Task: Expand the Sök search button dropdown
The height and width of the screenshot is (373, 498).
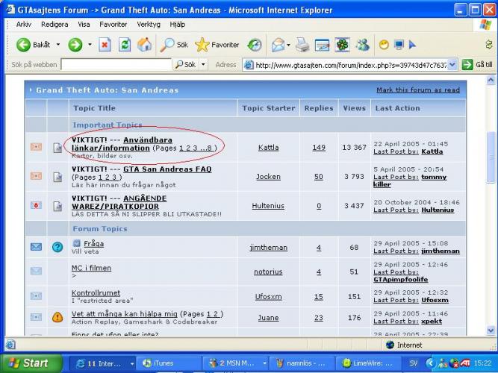Action: 204,65
